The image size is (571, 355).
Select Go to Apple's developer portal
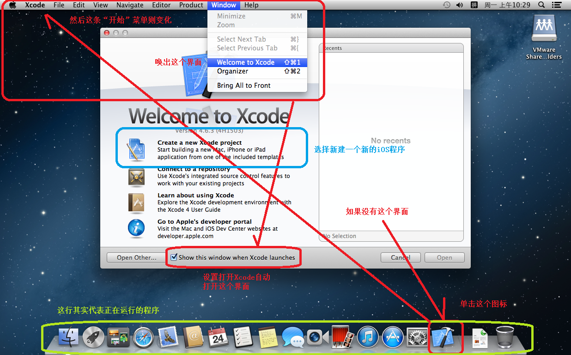pos(209,229)
